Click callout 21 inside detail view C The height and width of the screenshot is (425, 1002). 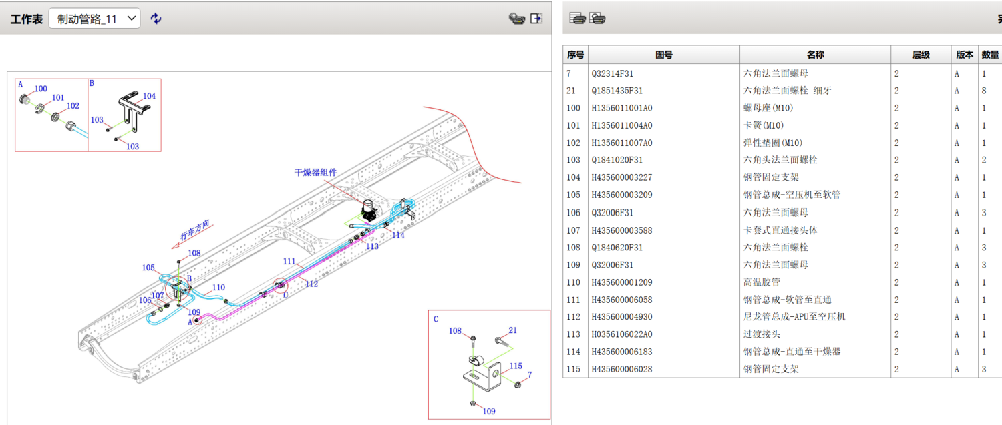pos(513,330)
